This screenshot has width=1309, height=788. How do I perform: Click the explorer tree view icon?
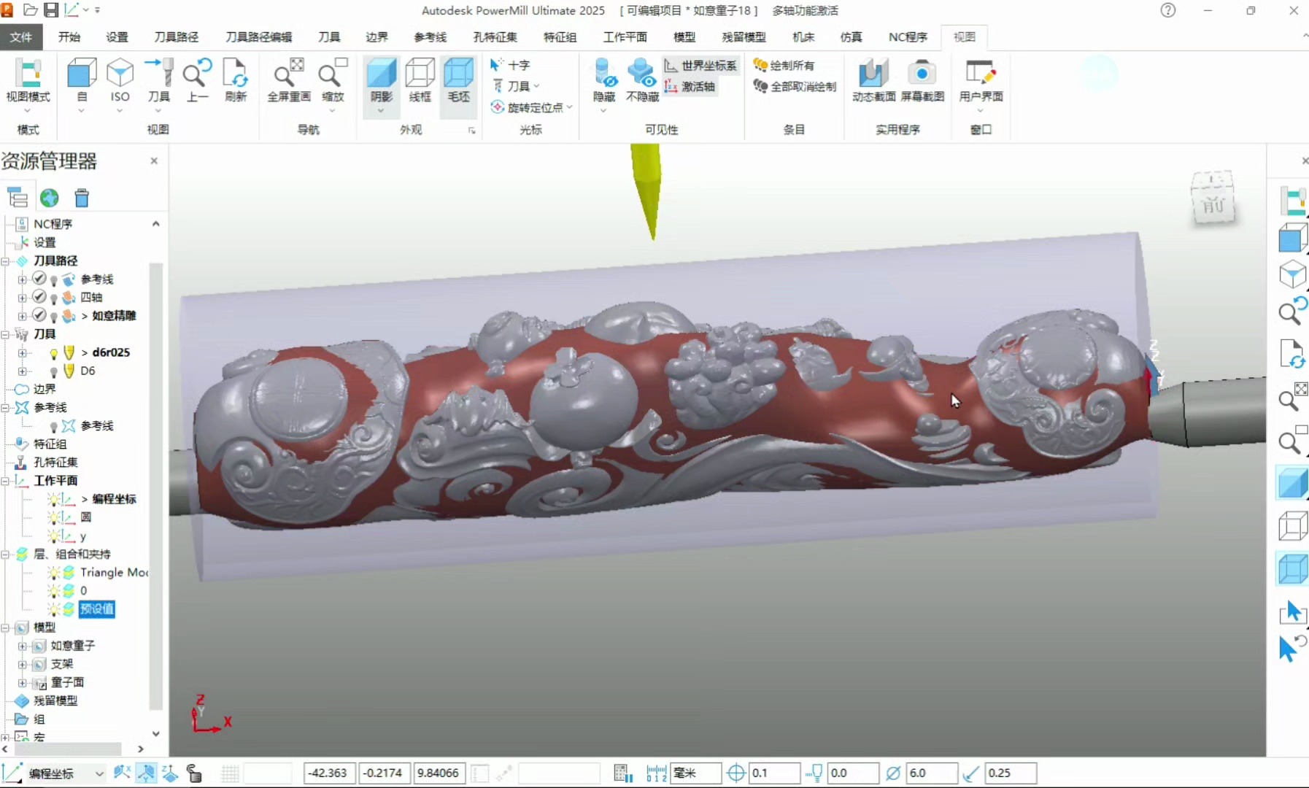tap(17, 198)
